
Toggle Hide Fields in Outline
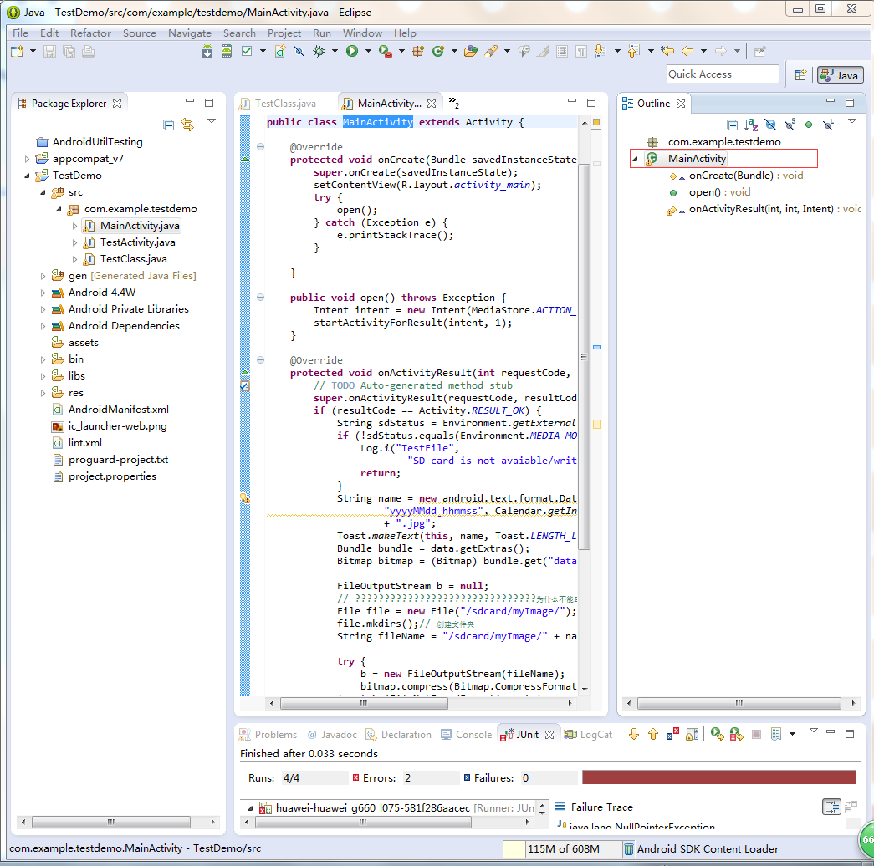pyautogui.click(x=770, y=125)
